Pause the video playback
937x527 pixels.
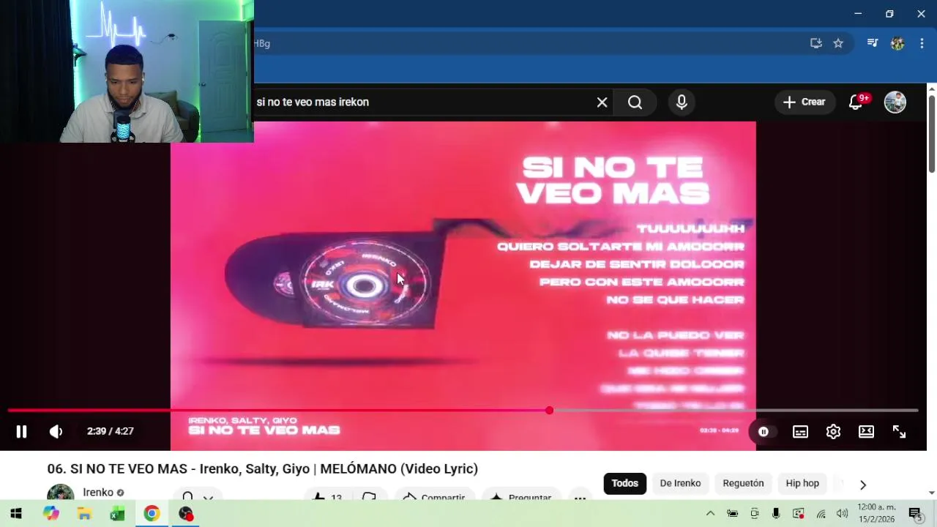pyautogui.click(x=21, y=432)
